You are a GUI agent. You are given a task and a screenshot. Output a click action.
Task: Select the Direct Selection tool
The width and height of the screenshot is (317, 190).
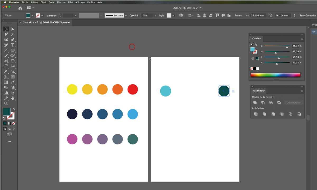[13, 29]
